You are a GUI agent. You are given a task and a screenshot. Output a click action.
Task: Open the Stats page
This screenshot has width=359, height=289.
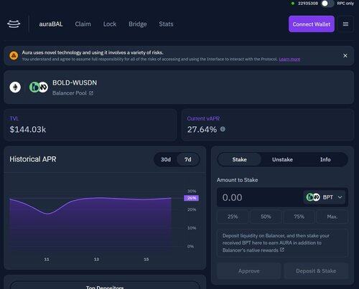coord(166,24)
